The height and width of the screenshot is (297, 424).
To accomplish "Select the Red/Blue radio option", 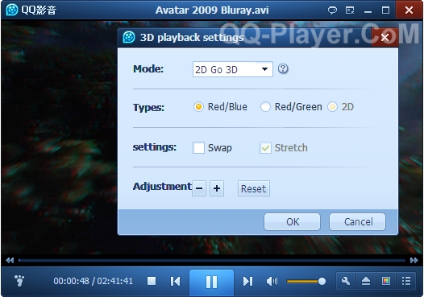I will [198, 107].
